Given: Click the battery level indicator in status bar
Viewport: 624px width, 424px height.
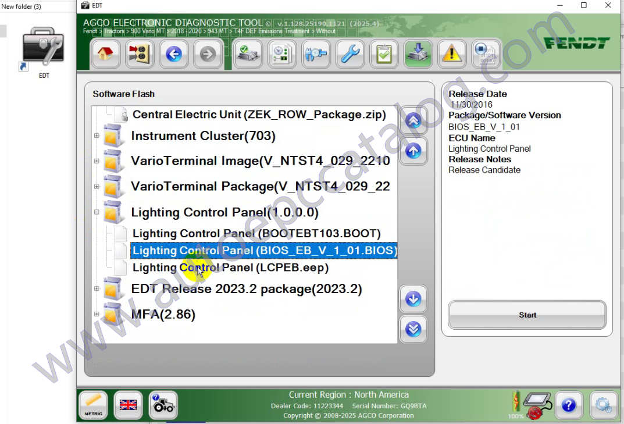Looking at the screenshot, I should coord(516,404).
